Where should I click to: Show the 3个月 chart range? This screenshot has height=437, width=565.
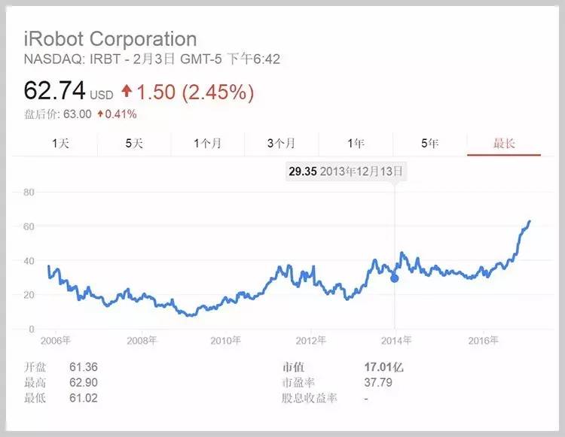(x=282, y=144)
